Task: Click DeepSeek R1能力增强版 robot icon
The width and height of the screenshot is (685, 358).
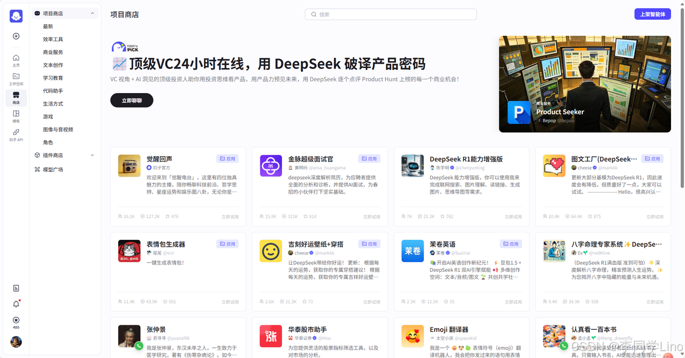Action: tap(413, 166)
